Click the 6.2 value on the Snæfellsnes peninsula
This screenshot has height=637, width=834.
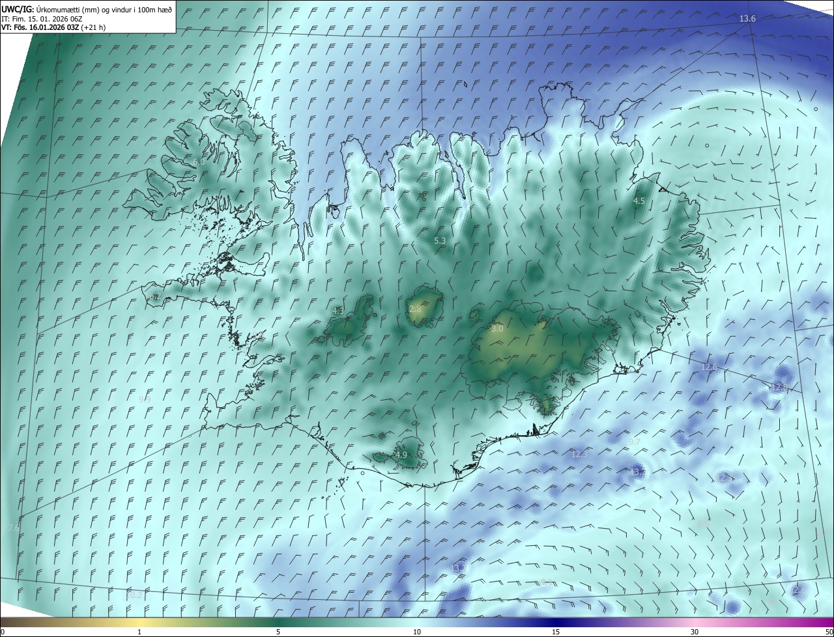154,296
